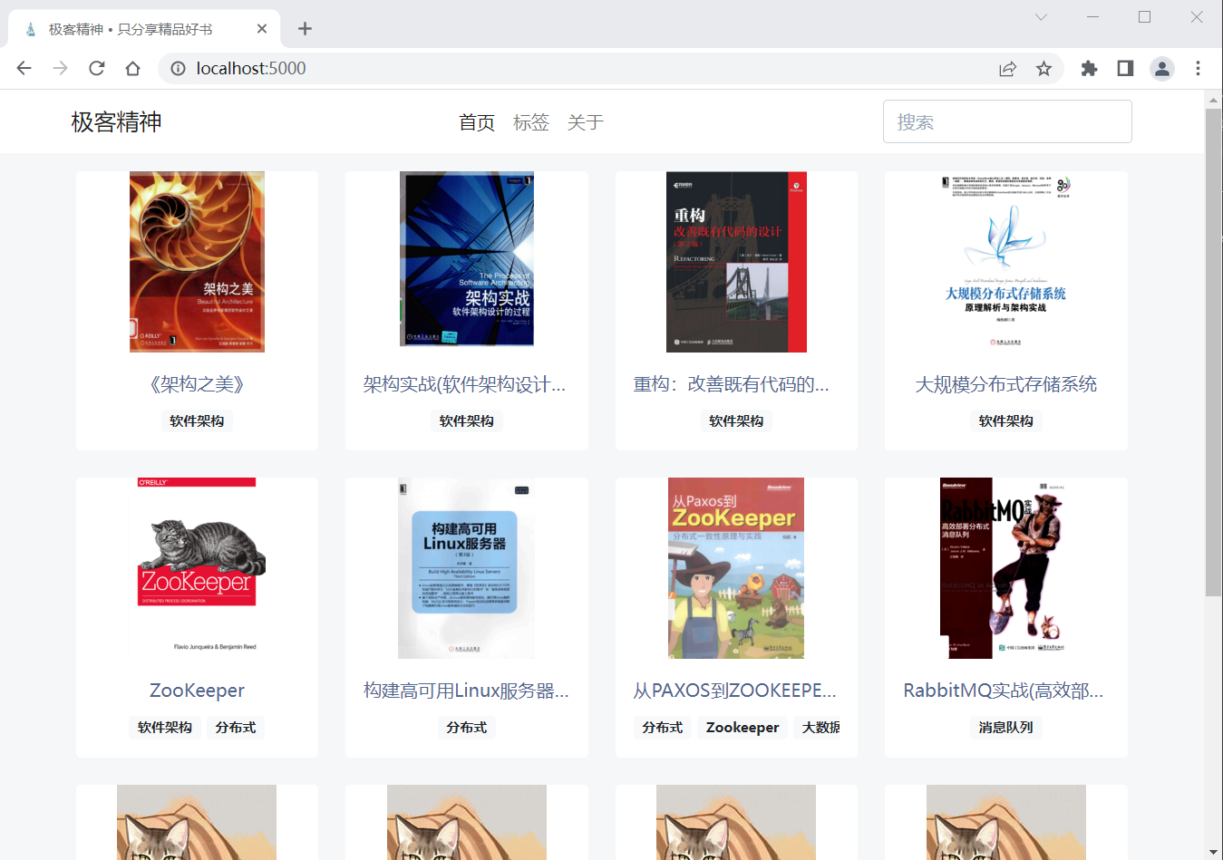The image size is (1223, 860).
Task: Open the 关于 navigation item
Action: tap(585, 122)
